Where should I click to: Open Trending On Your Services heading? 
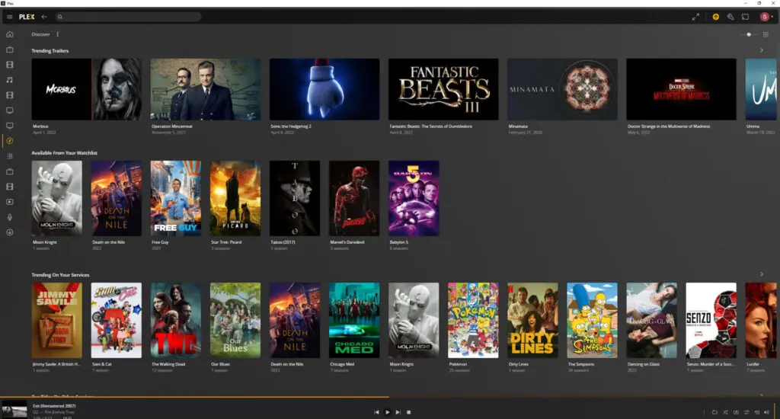pyautogui.click(x=61, y=275)
